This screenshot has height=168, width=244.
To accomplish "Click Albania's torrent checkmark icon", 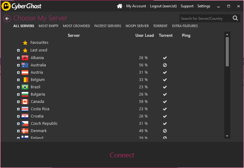I will (165, 58).
